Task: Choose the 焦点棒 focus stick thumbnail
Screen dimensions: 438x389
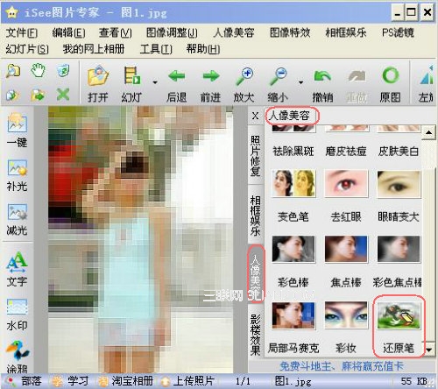Action: [346, 249]
